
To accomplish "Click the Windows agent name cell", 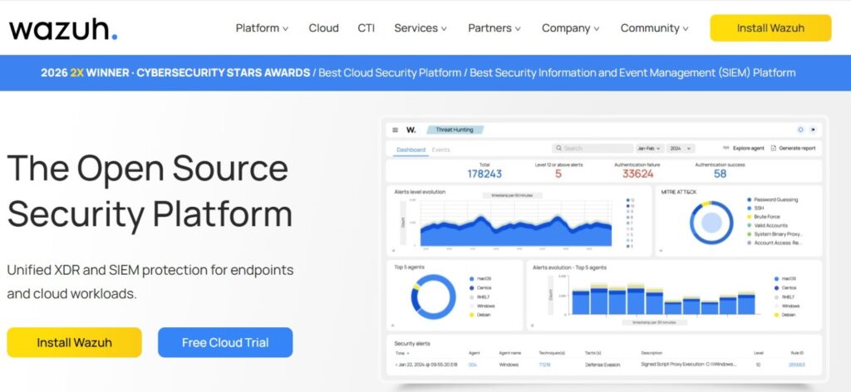I will [509, 365].
